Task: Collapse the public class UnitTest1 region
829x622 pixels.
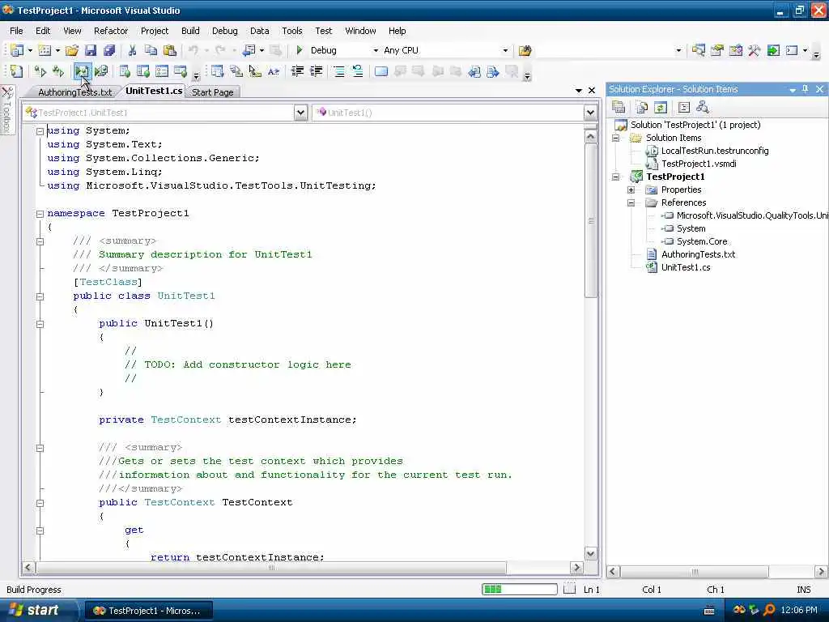Action: pos(40,296)
